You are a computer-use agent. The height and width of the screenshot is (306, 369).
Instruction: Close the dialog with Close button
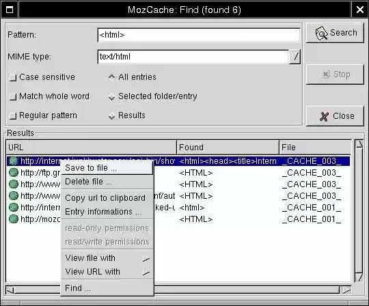[335, 116]
